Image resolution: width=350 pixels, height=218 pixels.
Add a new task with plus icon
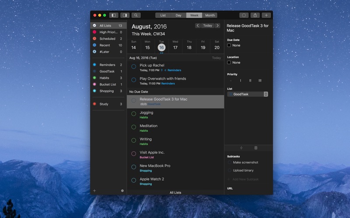[x=266, y=15]
